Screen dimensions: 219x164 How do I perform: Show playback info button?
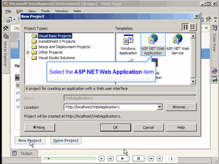coord(172,158)
